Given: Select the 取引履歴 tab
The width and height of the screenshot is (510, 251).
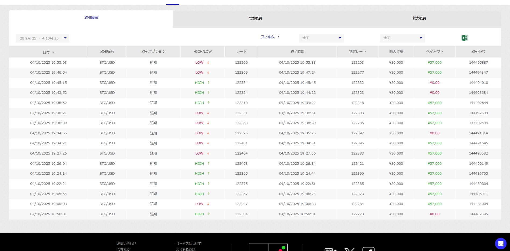Looking at the screenshot, I should [x=91, y=18].
